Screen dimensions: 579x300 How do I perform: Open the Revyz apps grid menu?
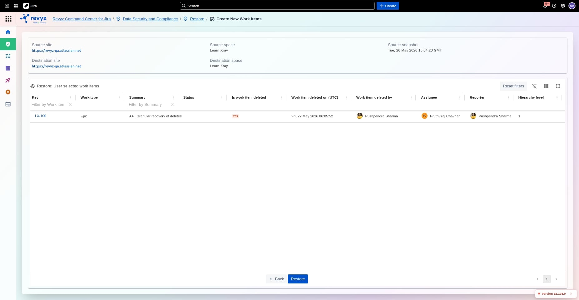coord(8,19)
